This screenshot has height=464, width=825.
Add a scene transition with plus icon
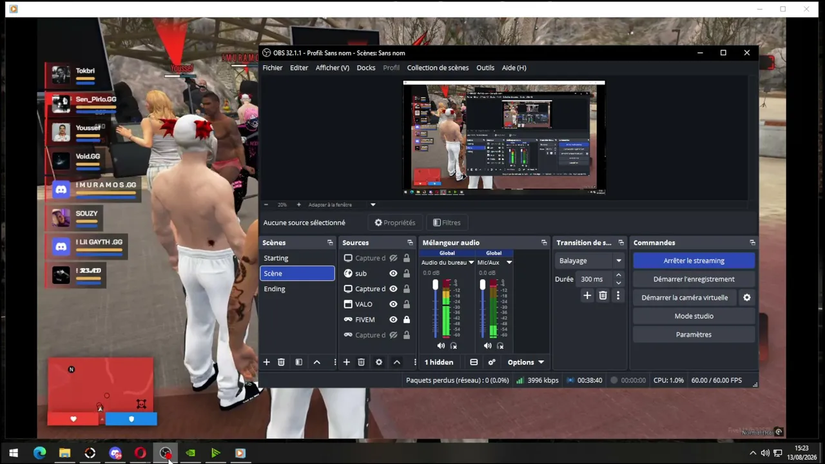click(x=587, y=295)
